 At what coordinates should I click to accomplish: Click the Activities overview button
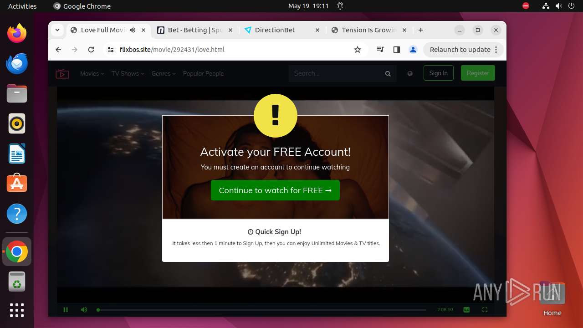point(22,6)
